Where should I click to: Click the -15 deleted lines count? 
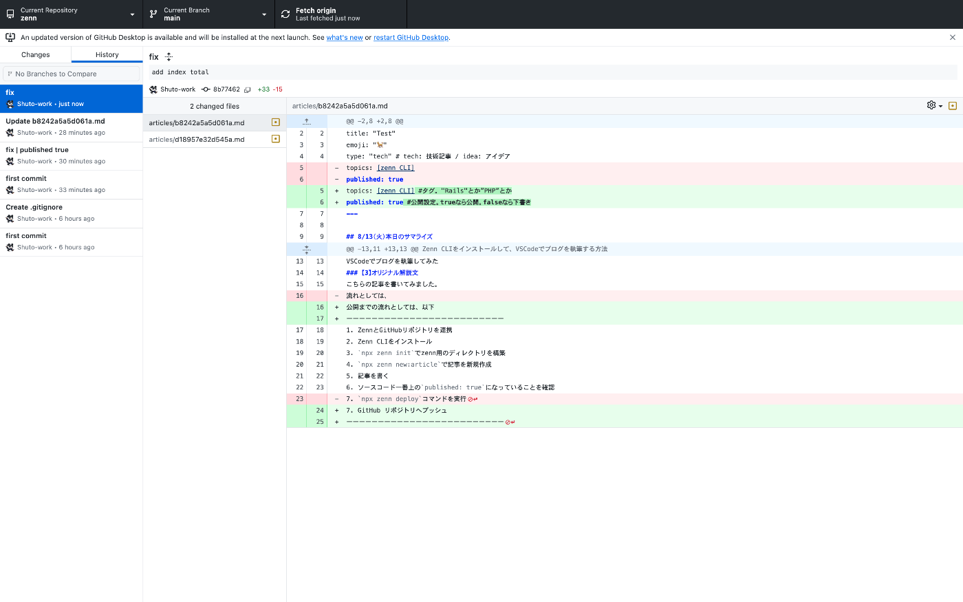[x=278, y=89]
